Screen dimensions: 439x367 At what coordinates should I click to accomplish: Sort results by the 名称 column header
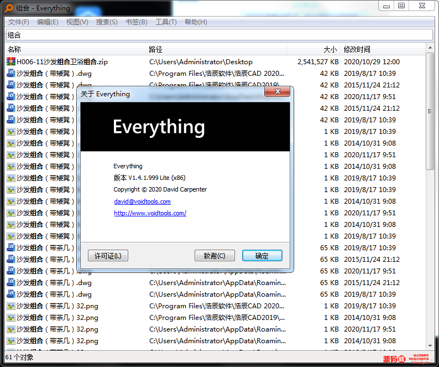(x=75, y=50)
